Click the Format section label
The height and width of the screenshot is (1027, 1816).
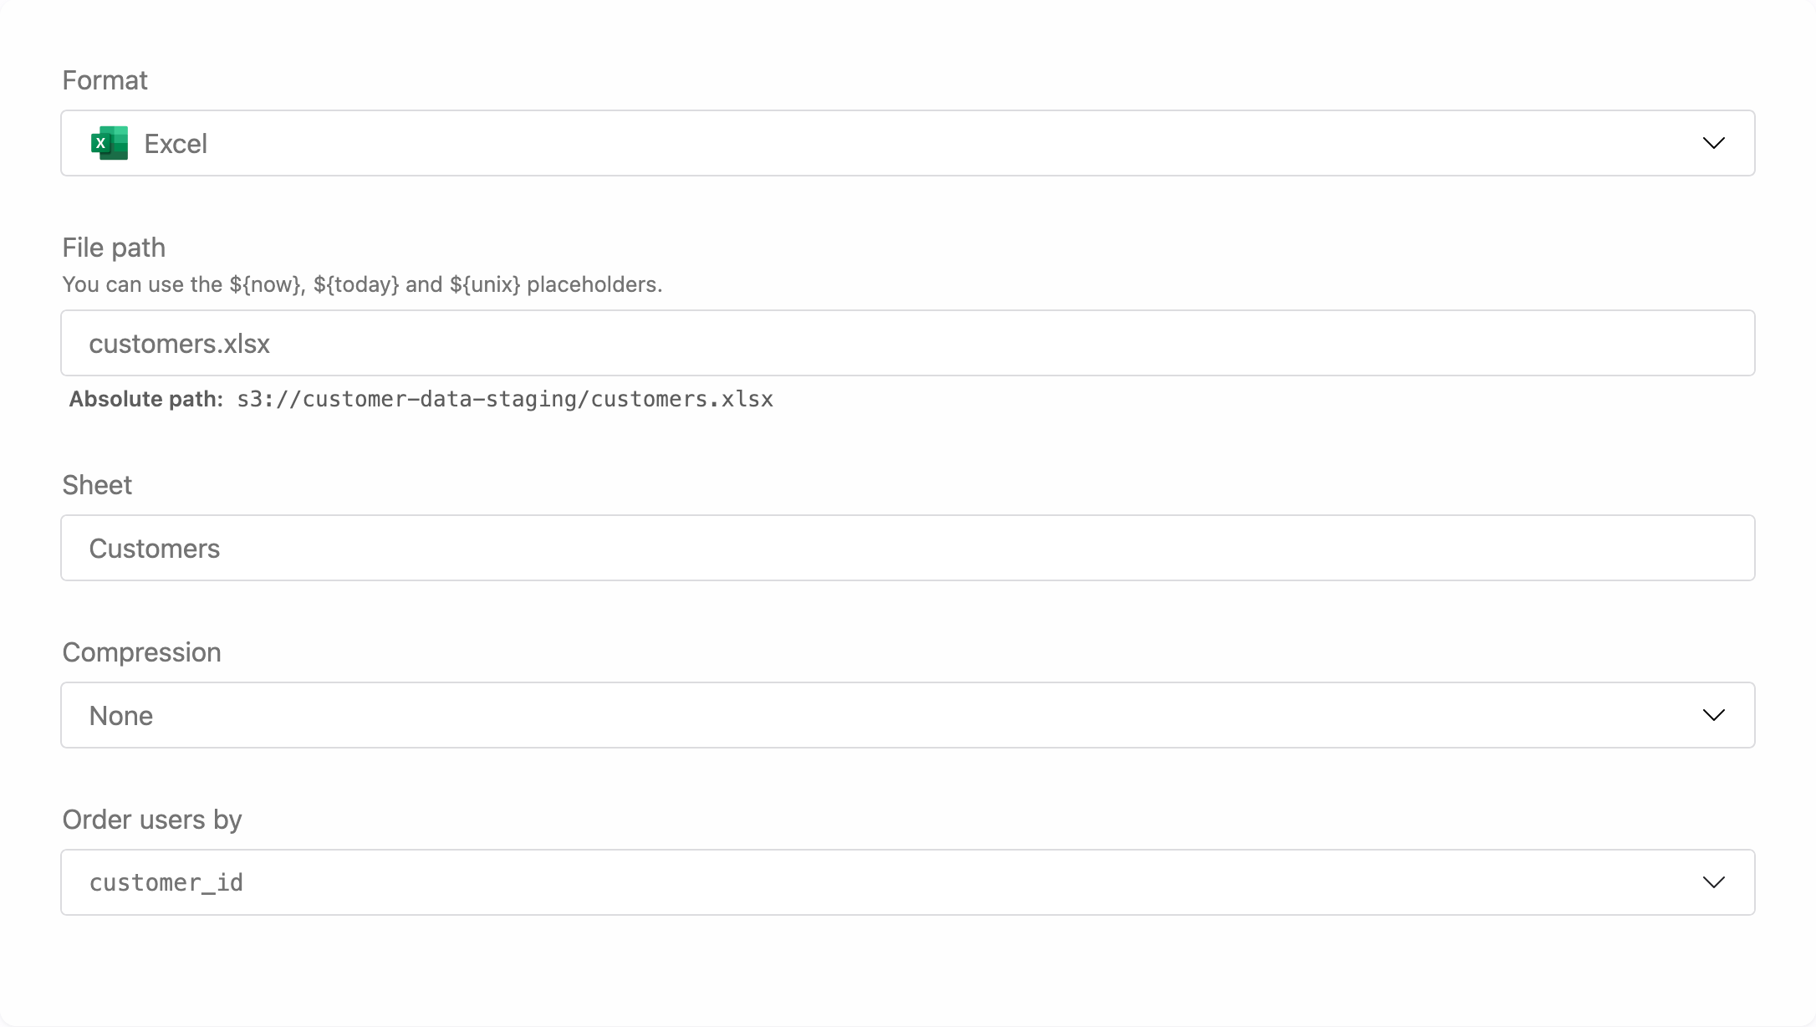tap(105, 79)
